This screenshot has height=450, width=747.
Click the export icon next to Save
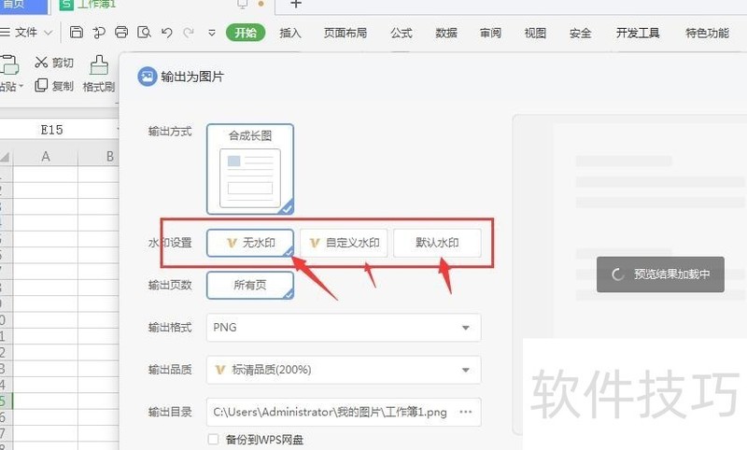(x=99, y=33)
